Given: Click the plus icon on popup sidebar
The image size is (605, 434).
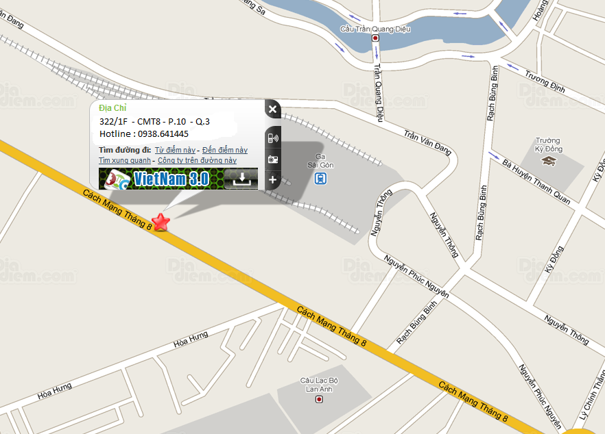Looking at the screenshot, I should click(x=273, y=179).
